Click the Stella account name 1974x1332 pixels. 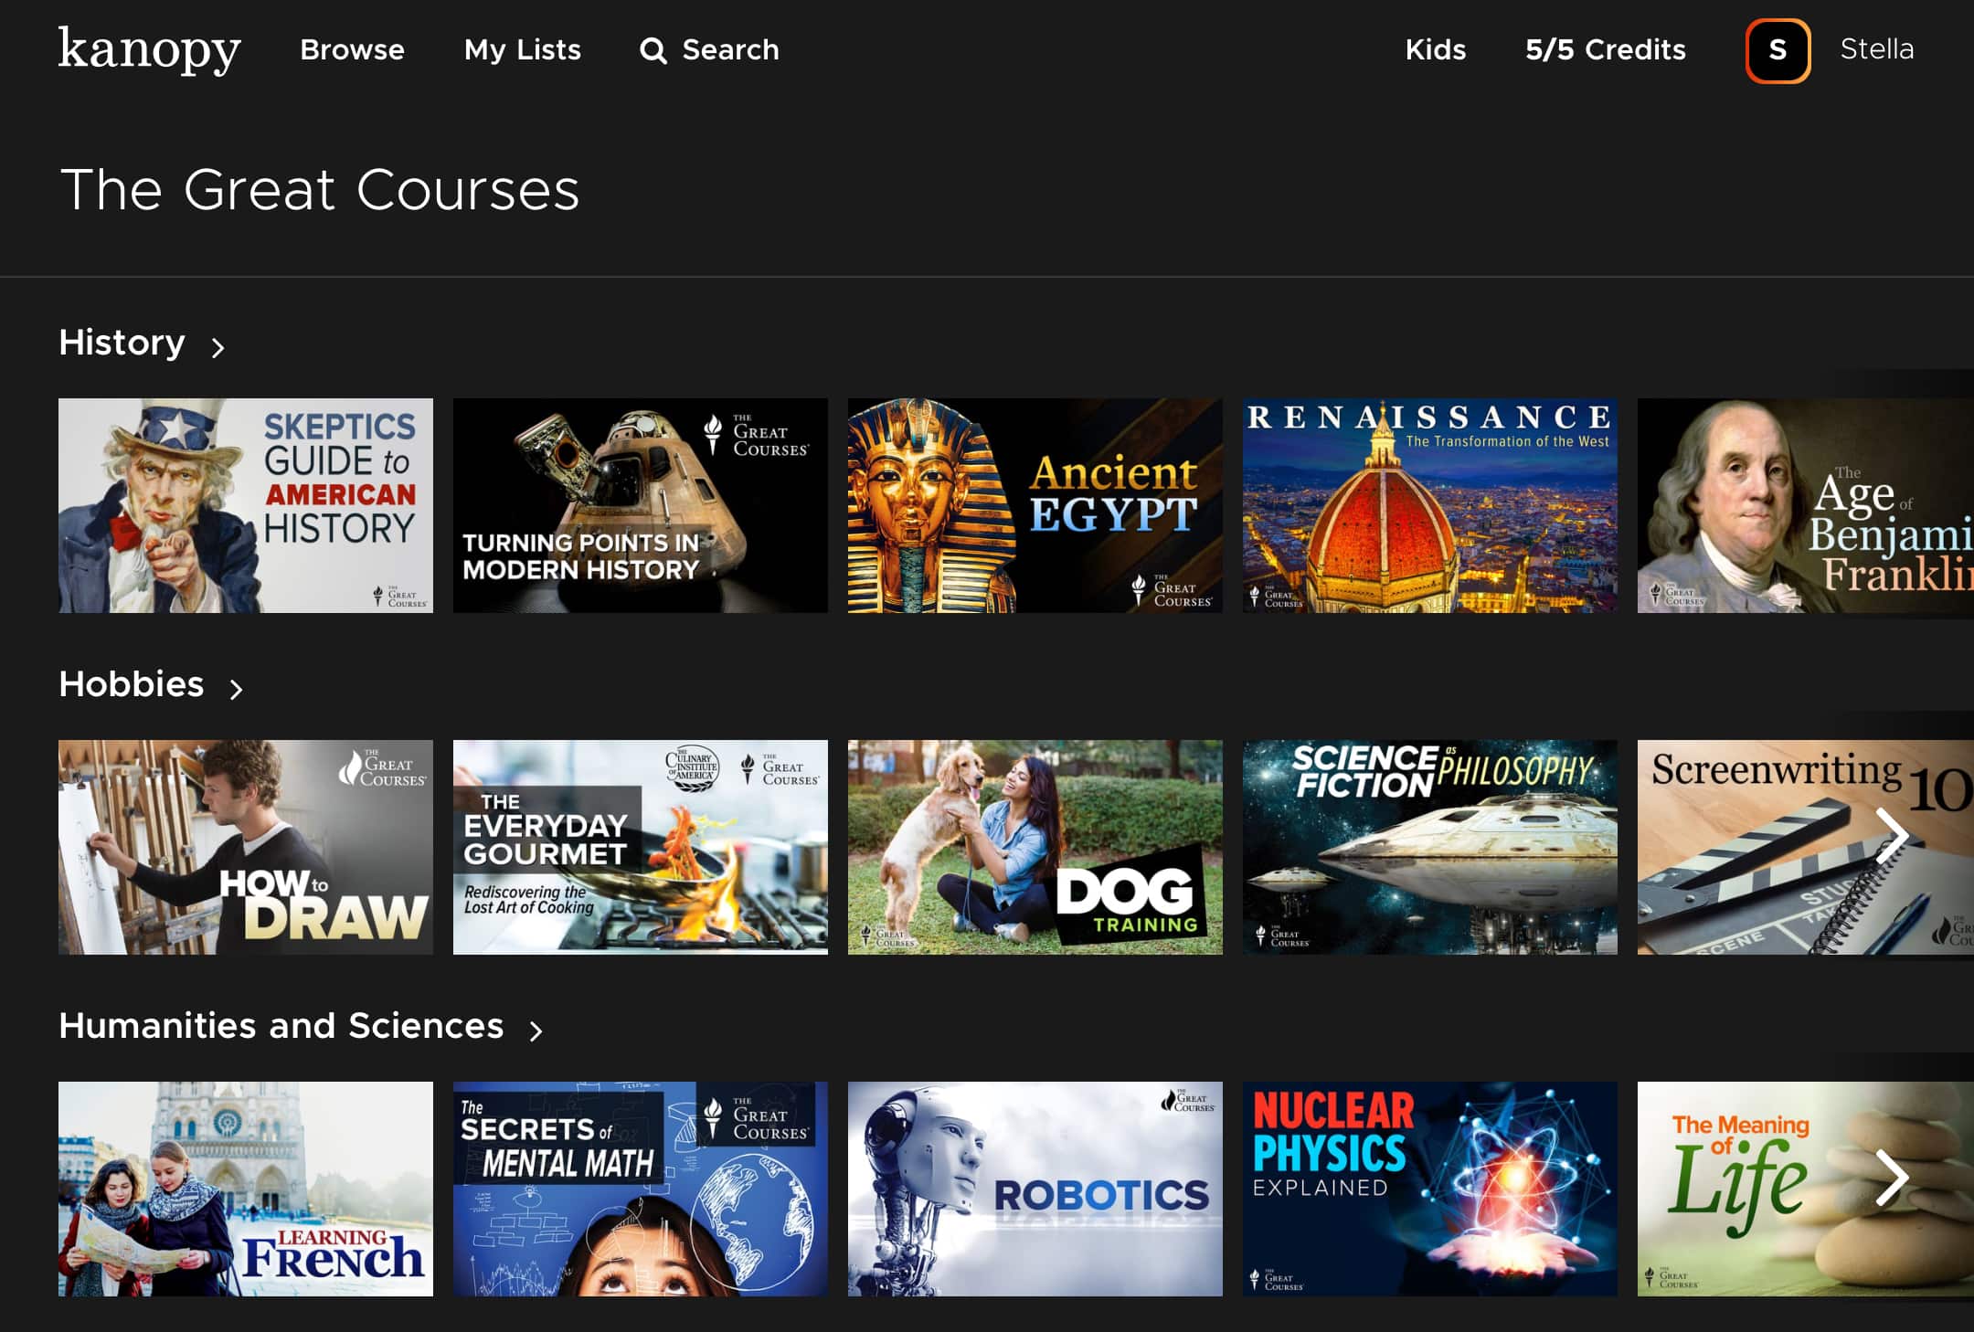[x=1876, y=49]
